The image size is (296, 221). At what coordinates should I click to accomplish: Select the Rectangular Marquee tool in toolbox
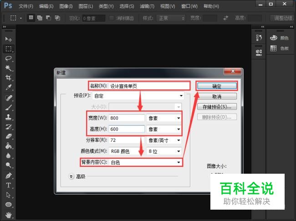click(8, 49)
